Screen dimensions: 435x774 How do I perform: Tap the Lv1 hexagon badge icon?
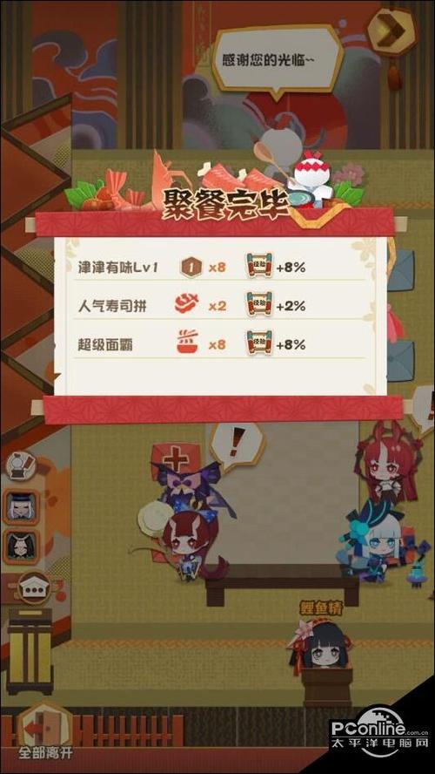(191, 268)
